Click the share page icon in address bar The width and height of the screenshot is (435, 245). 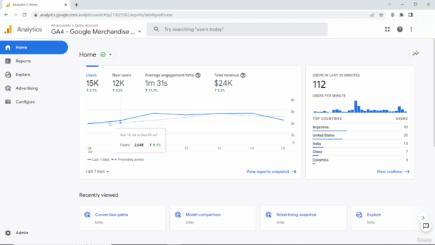click(372, 15)
